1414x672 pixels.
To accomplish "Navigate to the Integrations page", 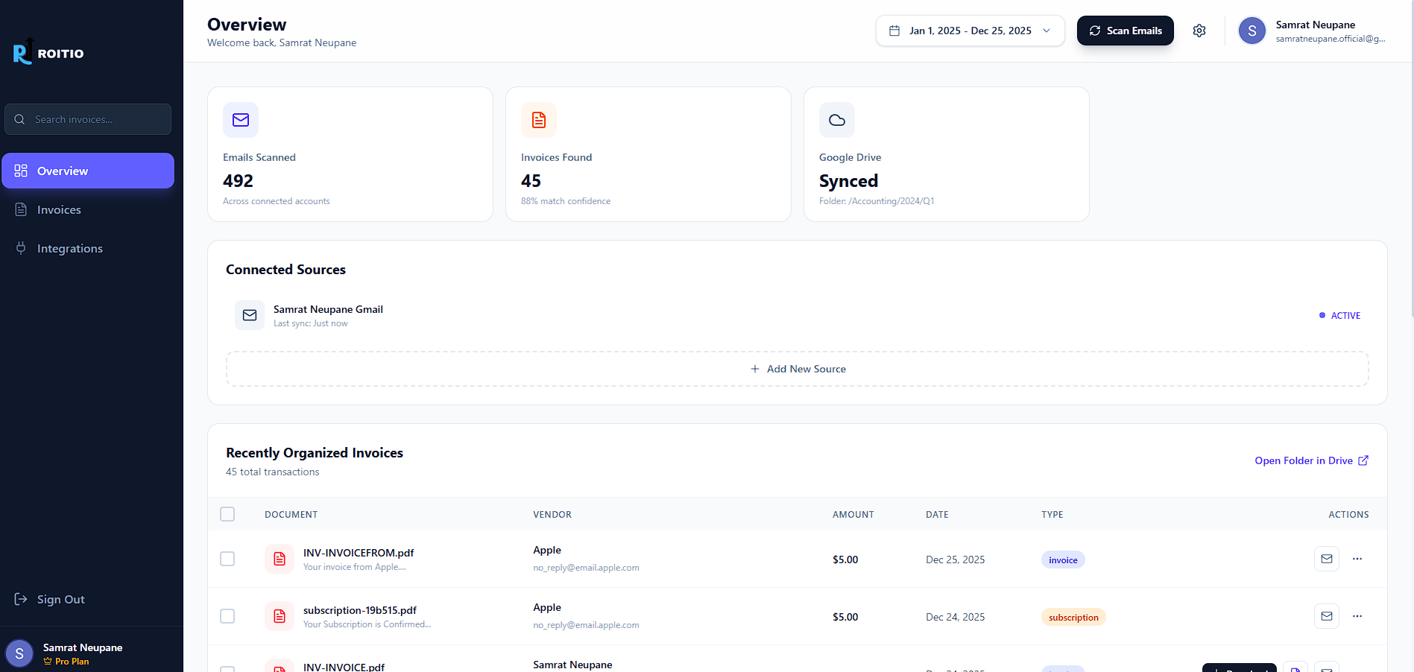I will click(x=70, y=248).
